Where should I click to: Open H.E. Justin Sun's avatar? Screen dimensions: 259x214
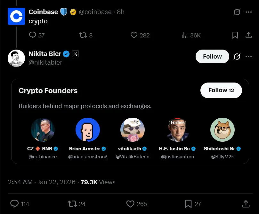[x=177, y=130]
